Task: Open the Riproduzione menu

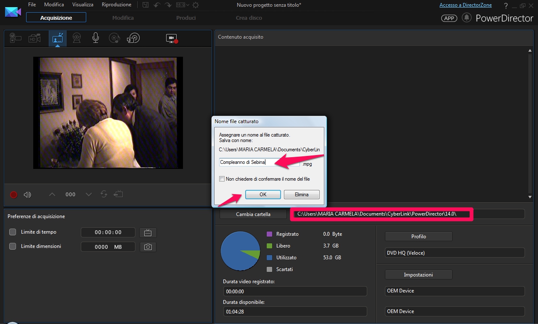Action: coord(116,5)
